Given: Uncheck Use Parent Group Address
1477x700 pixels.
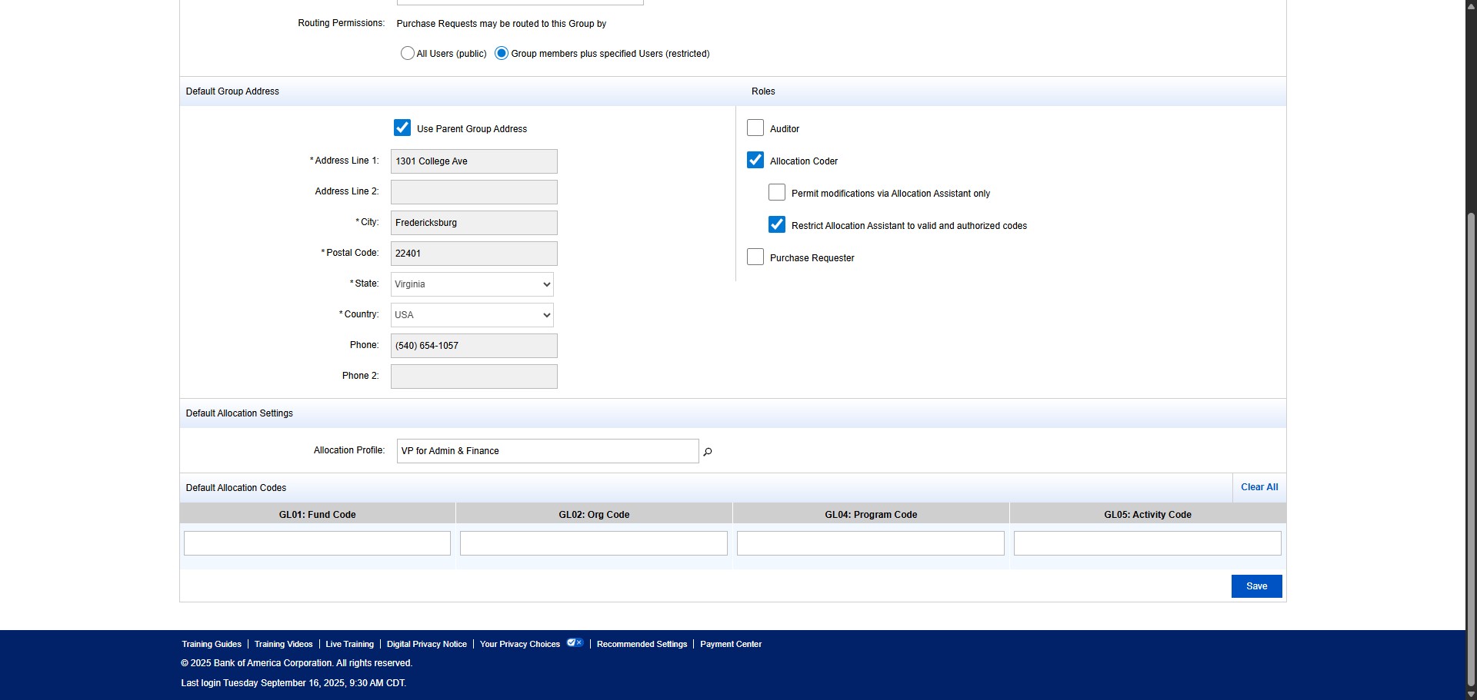Looking at the screenshot, I should click(402, 128).
